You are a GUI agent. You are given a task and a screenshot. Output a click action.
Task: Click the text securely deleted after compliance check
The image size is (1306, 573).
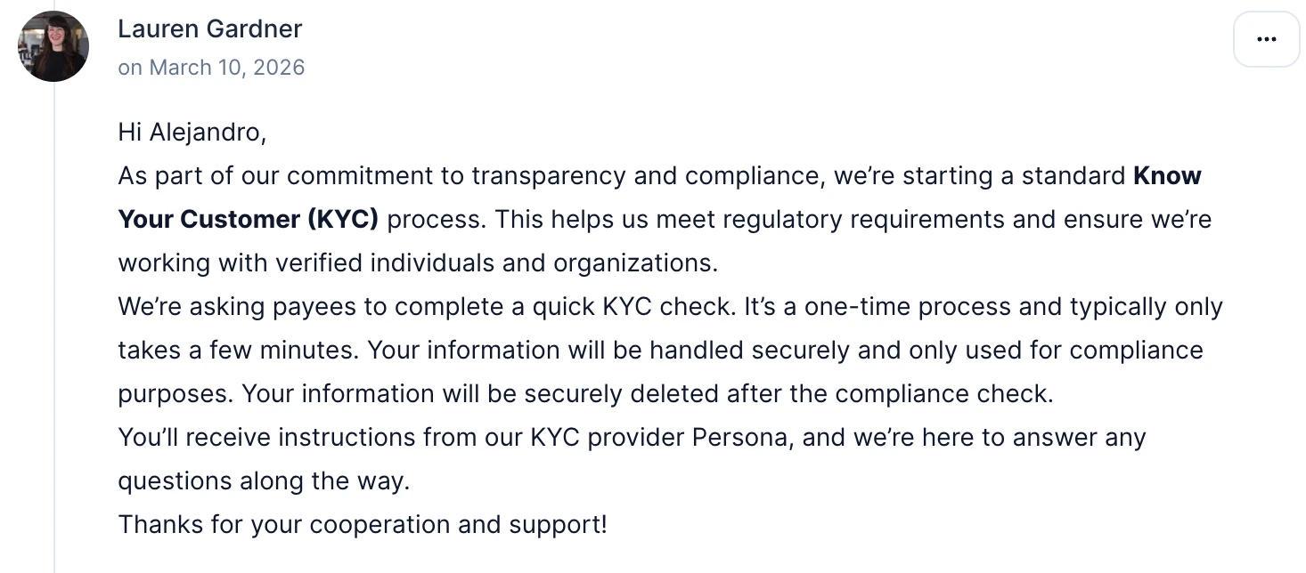pos(802,394)
